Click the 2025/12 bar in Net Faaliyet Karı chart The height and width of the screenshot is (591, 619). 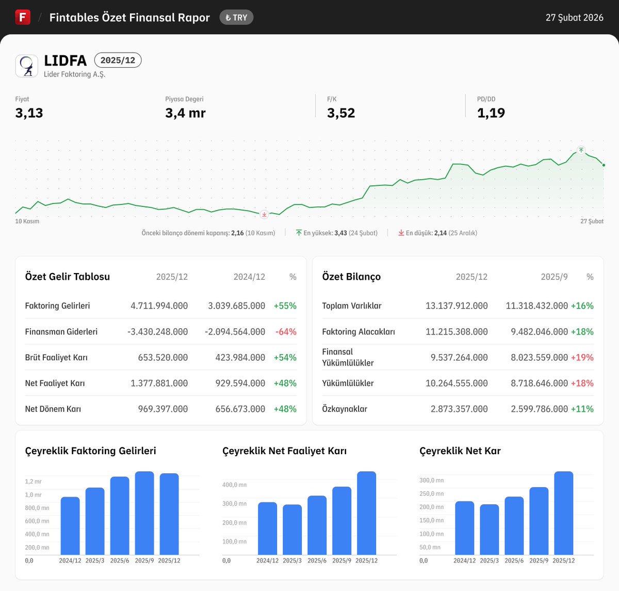point(367,513)
